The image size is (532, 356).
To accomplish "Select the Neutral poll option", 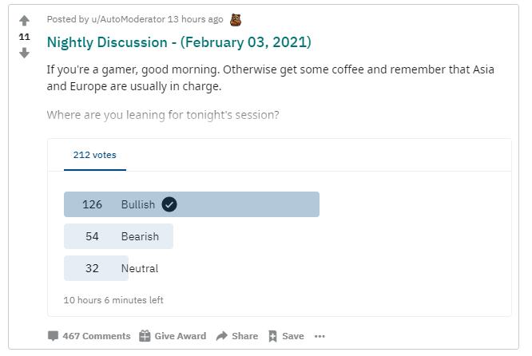I will (x=96, y=268).
